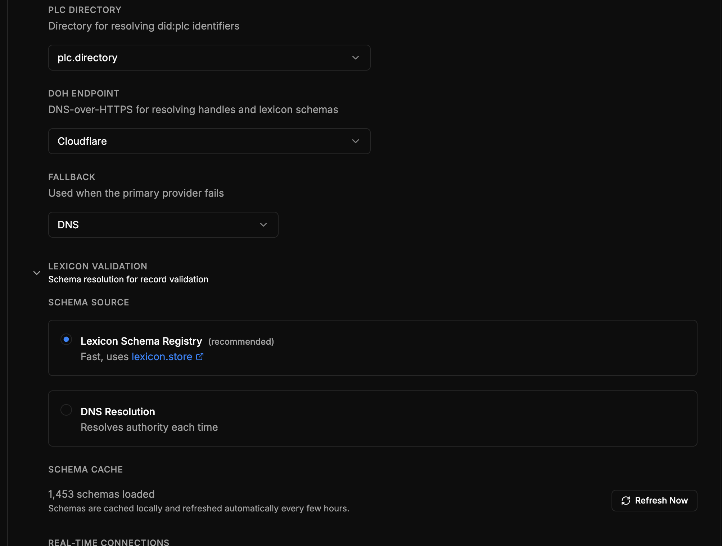Click the "(recommended)" tag
Viewport: 722px width, 546px height.
coord(241,342)
